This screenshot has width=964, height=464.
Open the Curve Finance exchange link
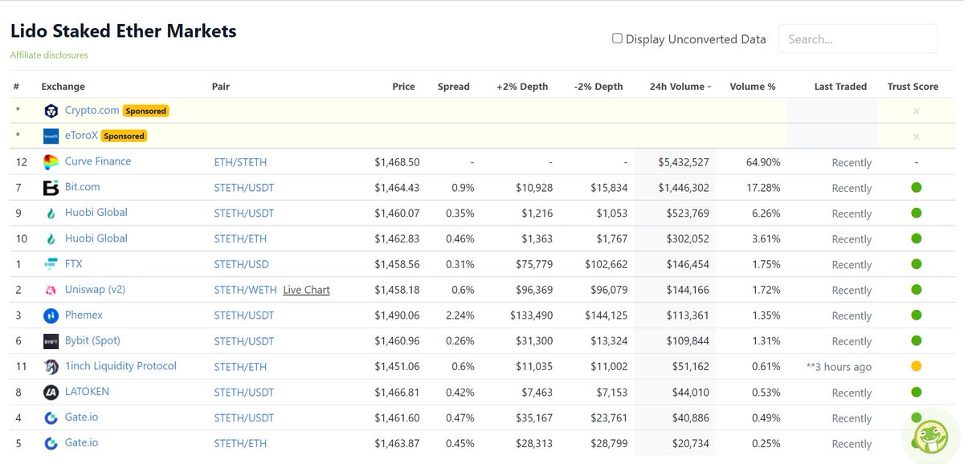(x=97, y=161)
